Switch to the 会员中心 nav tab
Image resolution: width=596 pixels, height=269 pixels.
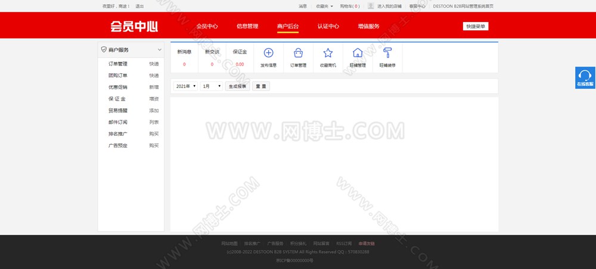point(207,26)
